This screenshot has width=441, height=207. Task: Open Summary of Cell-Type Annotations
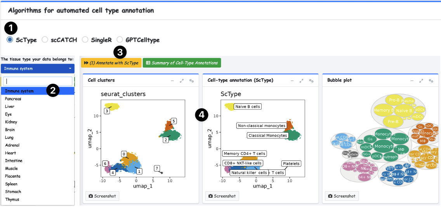pos(181,63)
